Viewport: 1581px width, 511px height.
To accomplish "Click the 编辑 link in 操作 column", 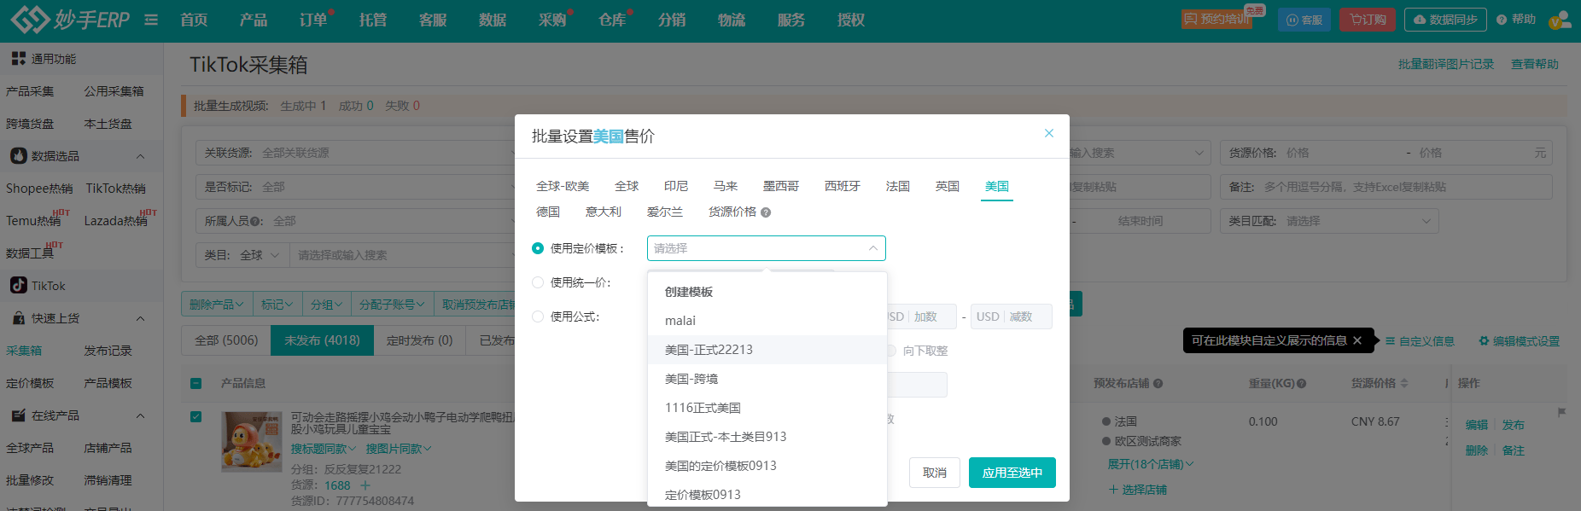I will point(1477,425).
